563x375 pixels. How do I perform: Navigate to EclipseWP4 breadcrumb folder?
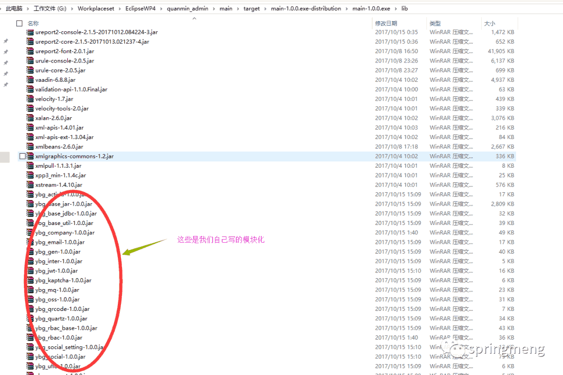pos(140,9)
